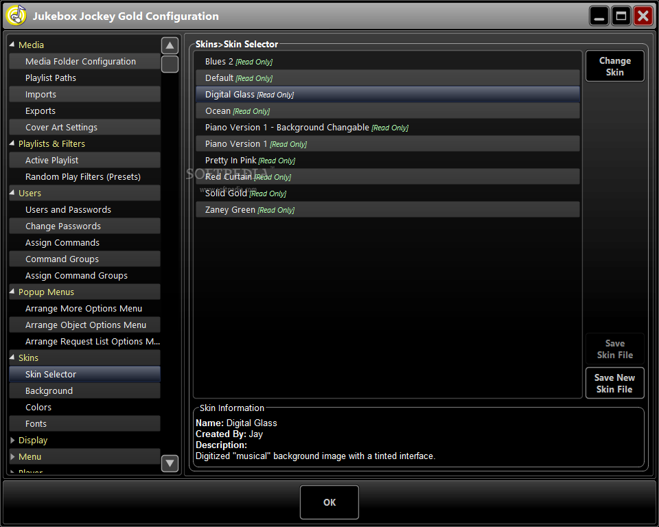Select the Red Curtain skin
Screen dimensions: 659x527
(387, 176)
